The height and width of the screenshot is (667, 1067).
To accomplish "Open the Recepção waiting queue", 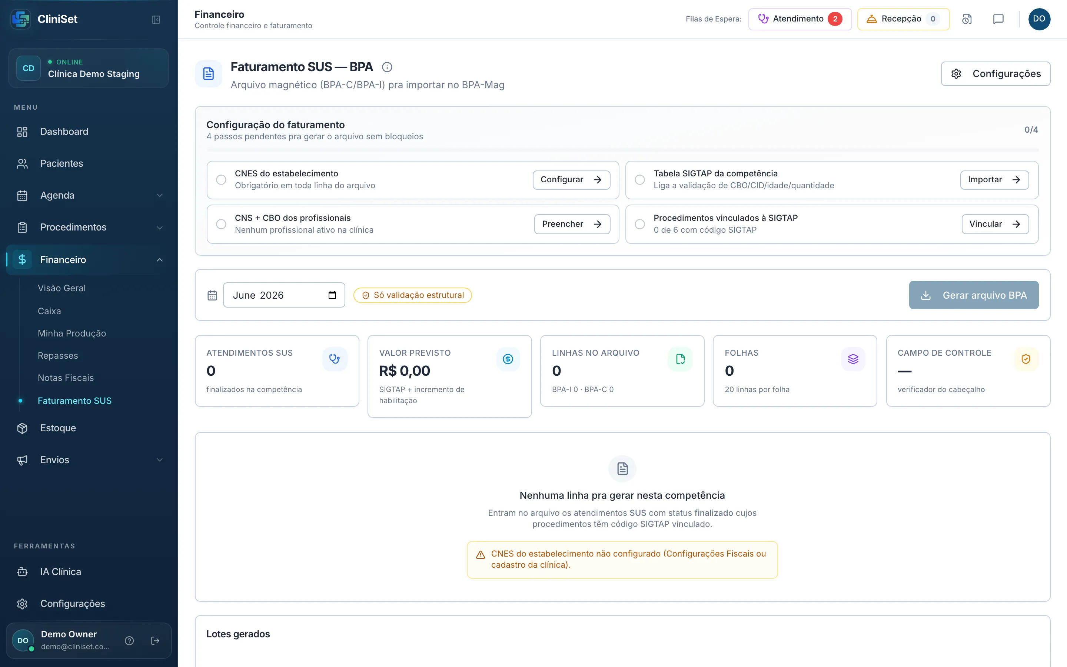I will coord(903,19).
